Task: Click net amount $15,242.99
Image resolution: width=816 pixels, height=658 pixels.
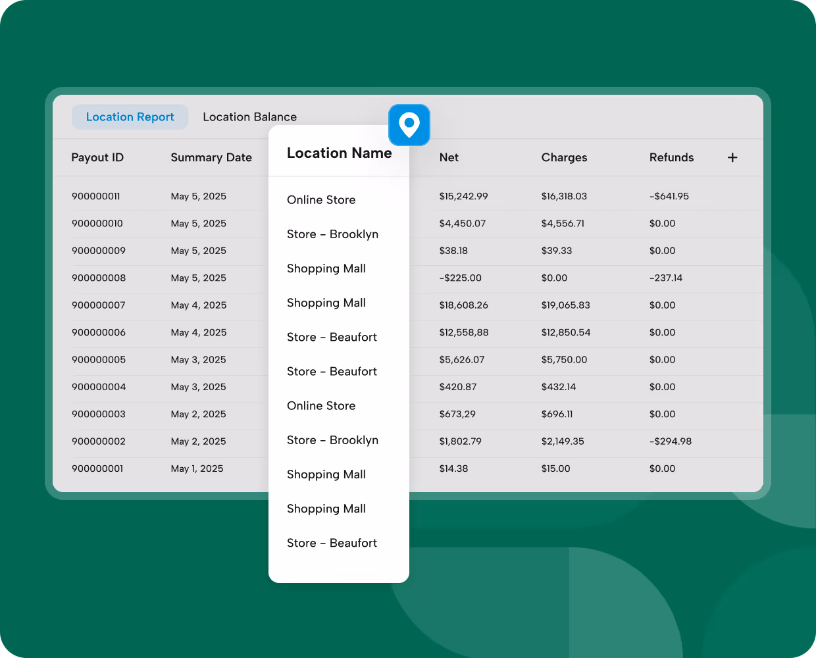Action: [463, 196]
